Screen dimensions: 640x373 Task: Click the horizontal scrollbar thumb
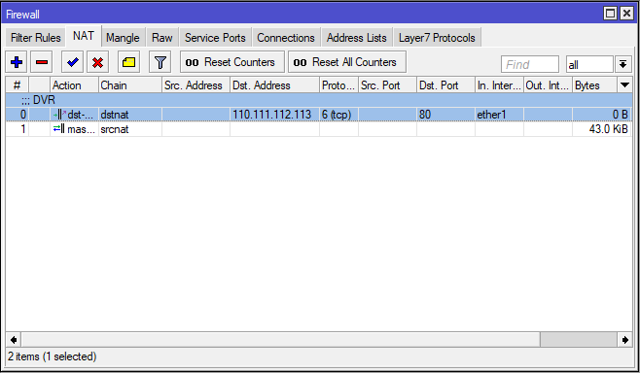click(578, 340)
